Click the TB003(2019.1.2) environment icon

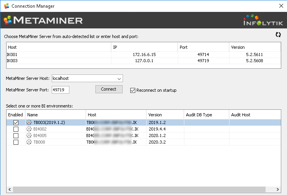30,122
